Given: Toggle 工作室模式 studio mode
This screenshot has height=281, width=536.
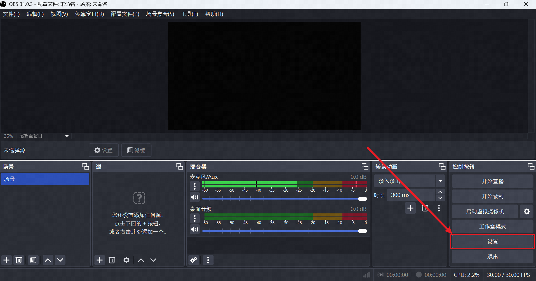Looking at the screenshot, I should [x=492, y=227].
